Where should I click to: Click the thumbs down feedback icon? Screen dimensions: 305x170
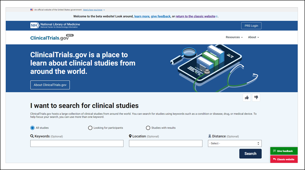pos(256,98)
